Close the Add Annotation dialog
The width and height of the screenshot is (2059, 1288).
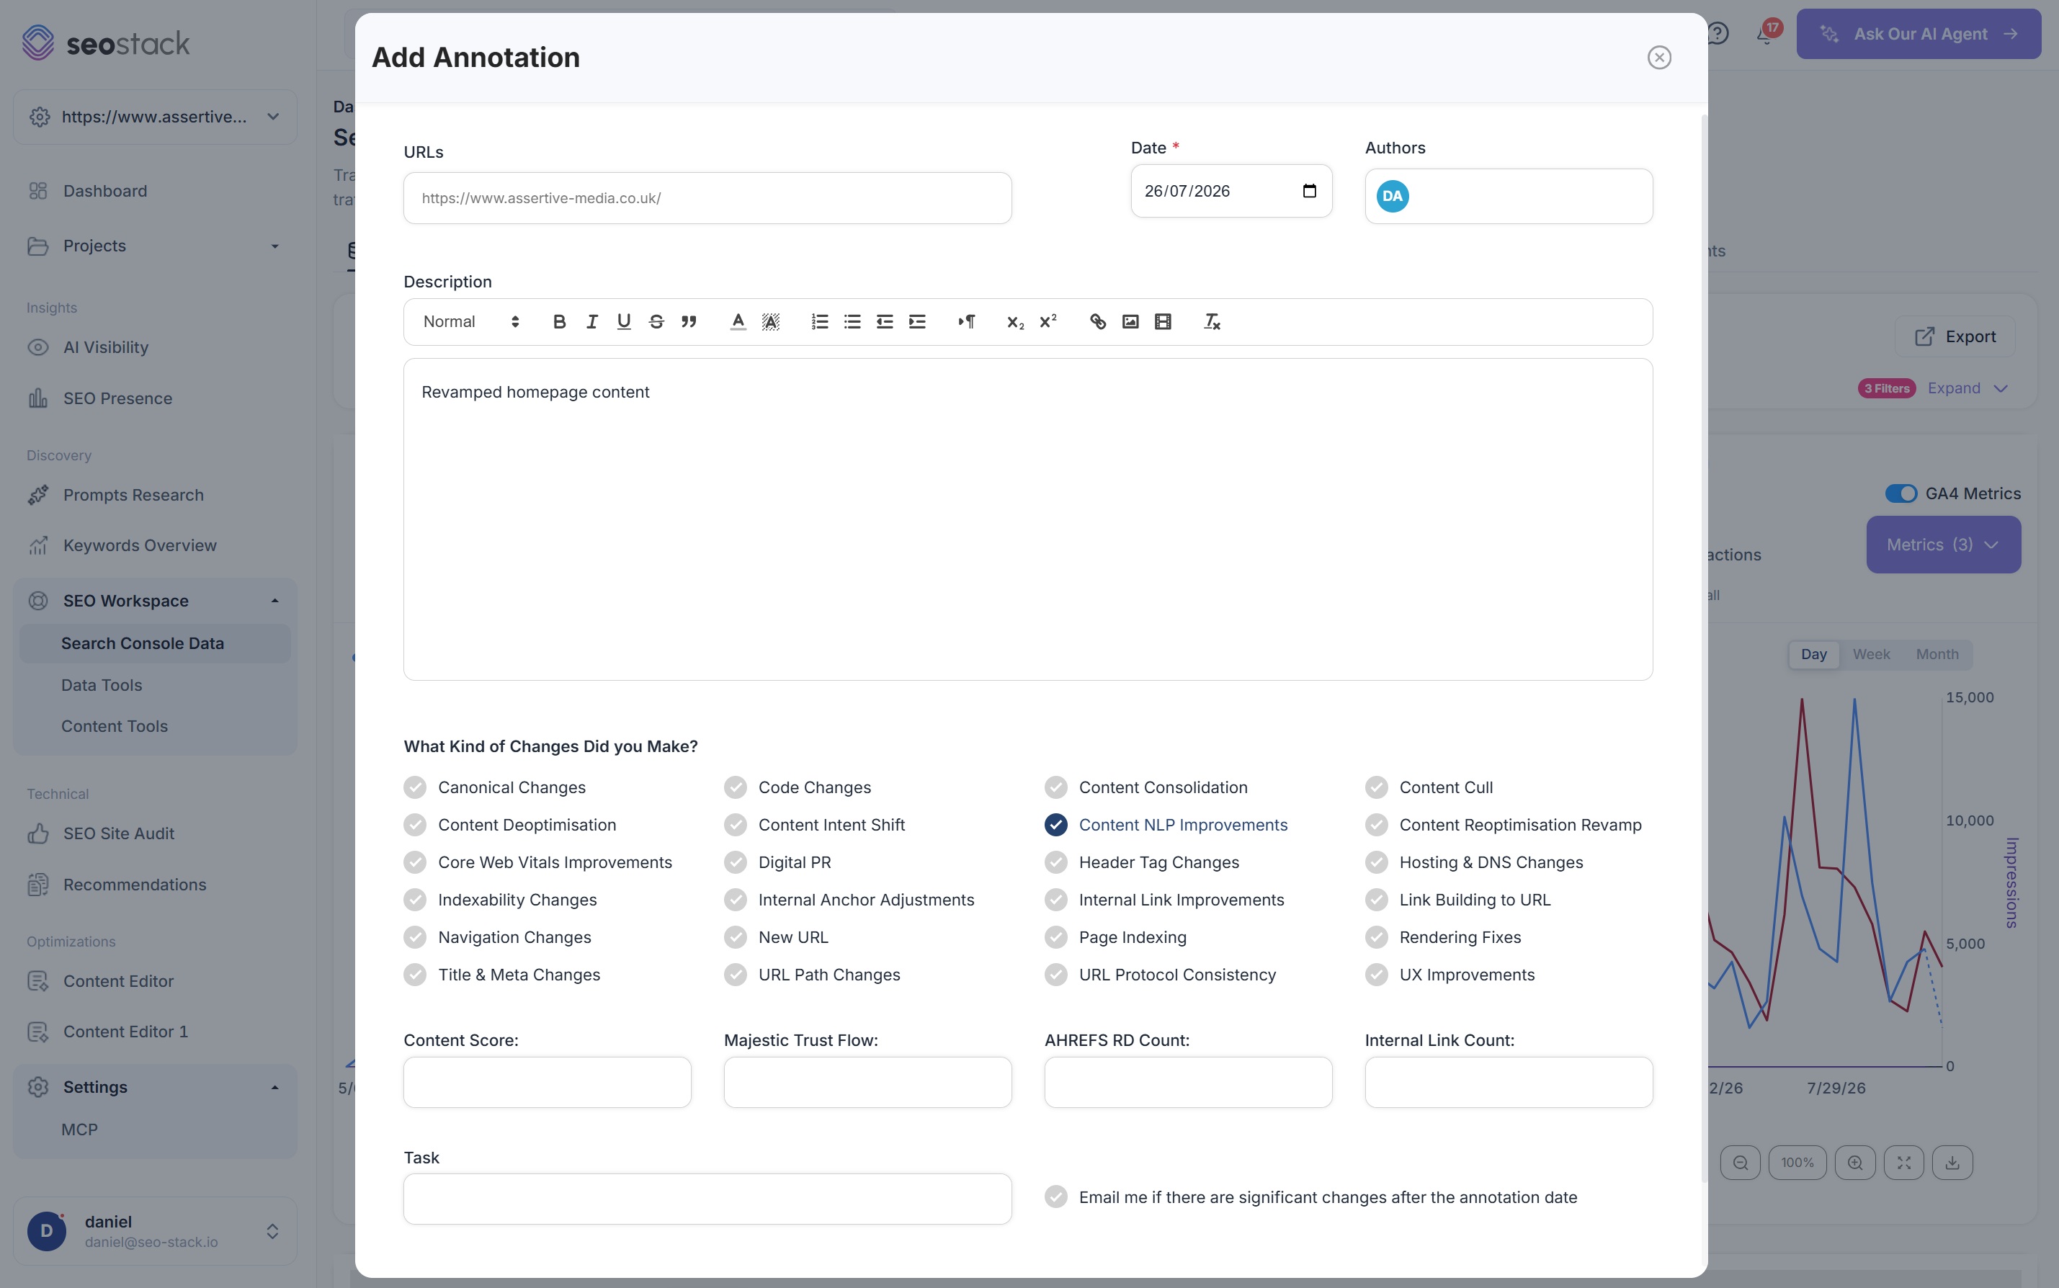(1658, 58)
